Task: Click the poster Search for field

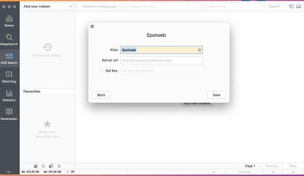Action: (x=234, y=7)
